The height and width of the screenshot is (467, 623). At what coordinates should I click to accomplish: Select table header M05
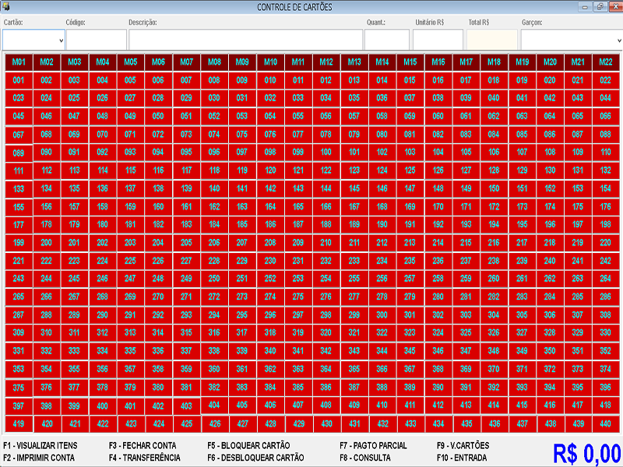click(x=130, y=62)
